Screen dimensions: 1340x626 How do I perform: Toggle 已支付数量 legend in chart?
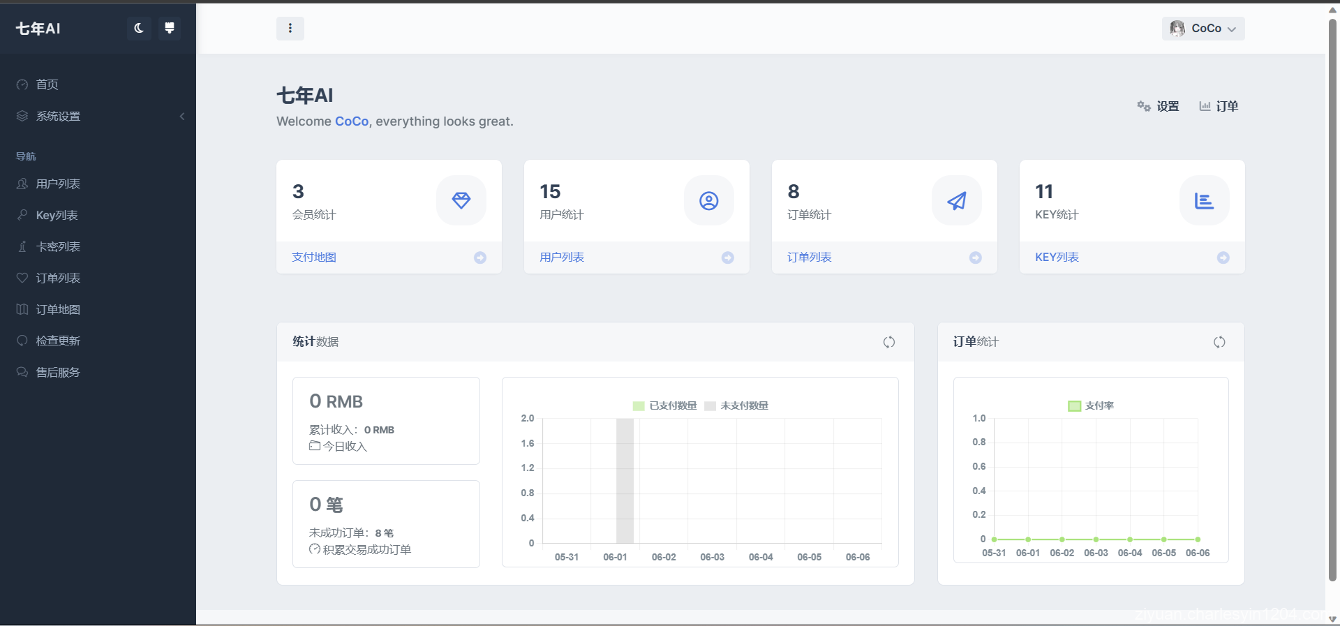pos(665,405)
